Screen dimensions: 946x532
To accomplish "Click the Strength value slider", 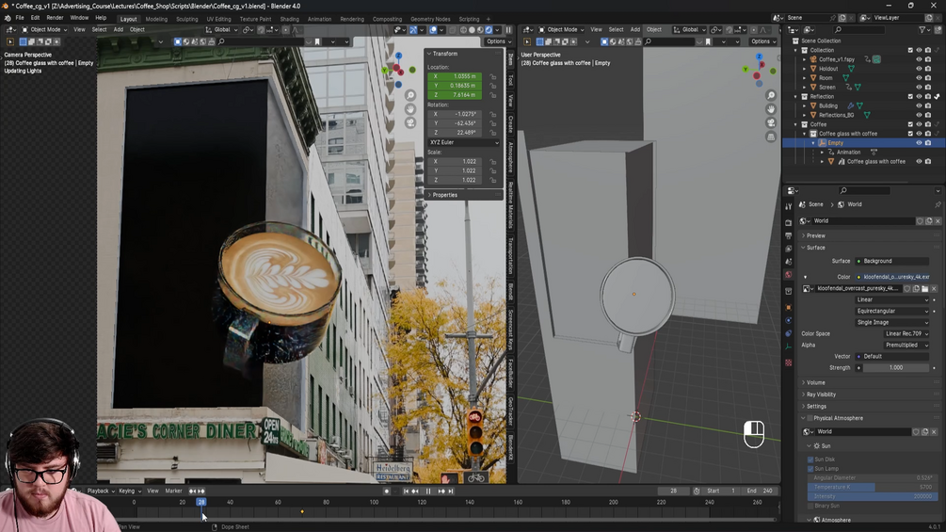I will (896, 368).
